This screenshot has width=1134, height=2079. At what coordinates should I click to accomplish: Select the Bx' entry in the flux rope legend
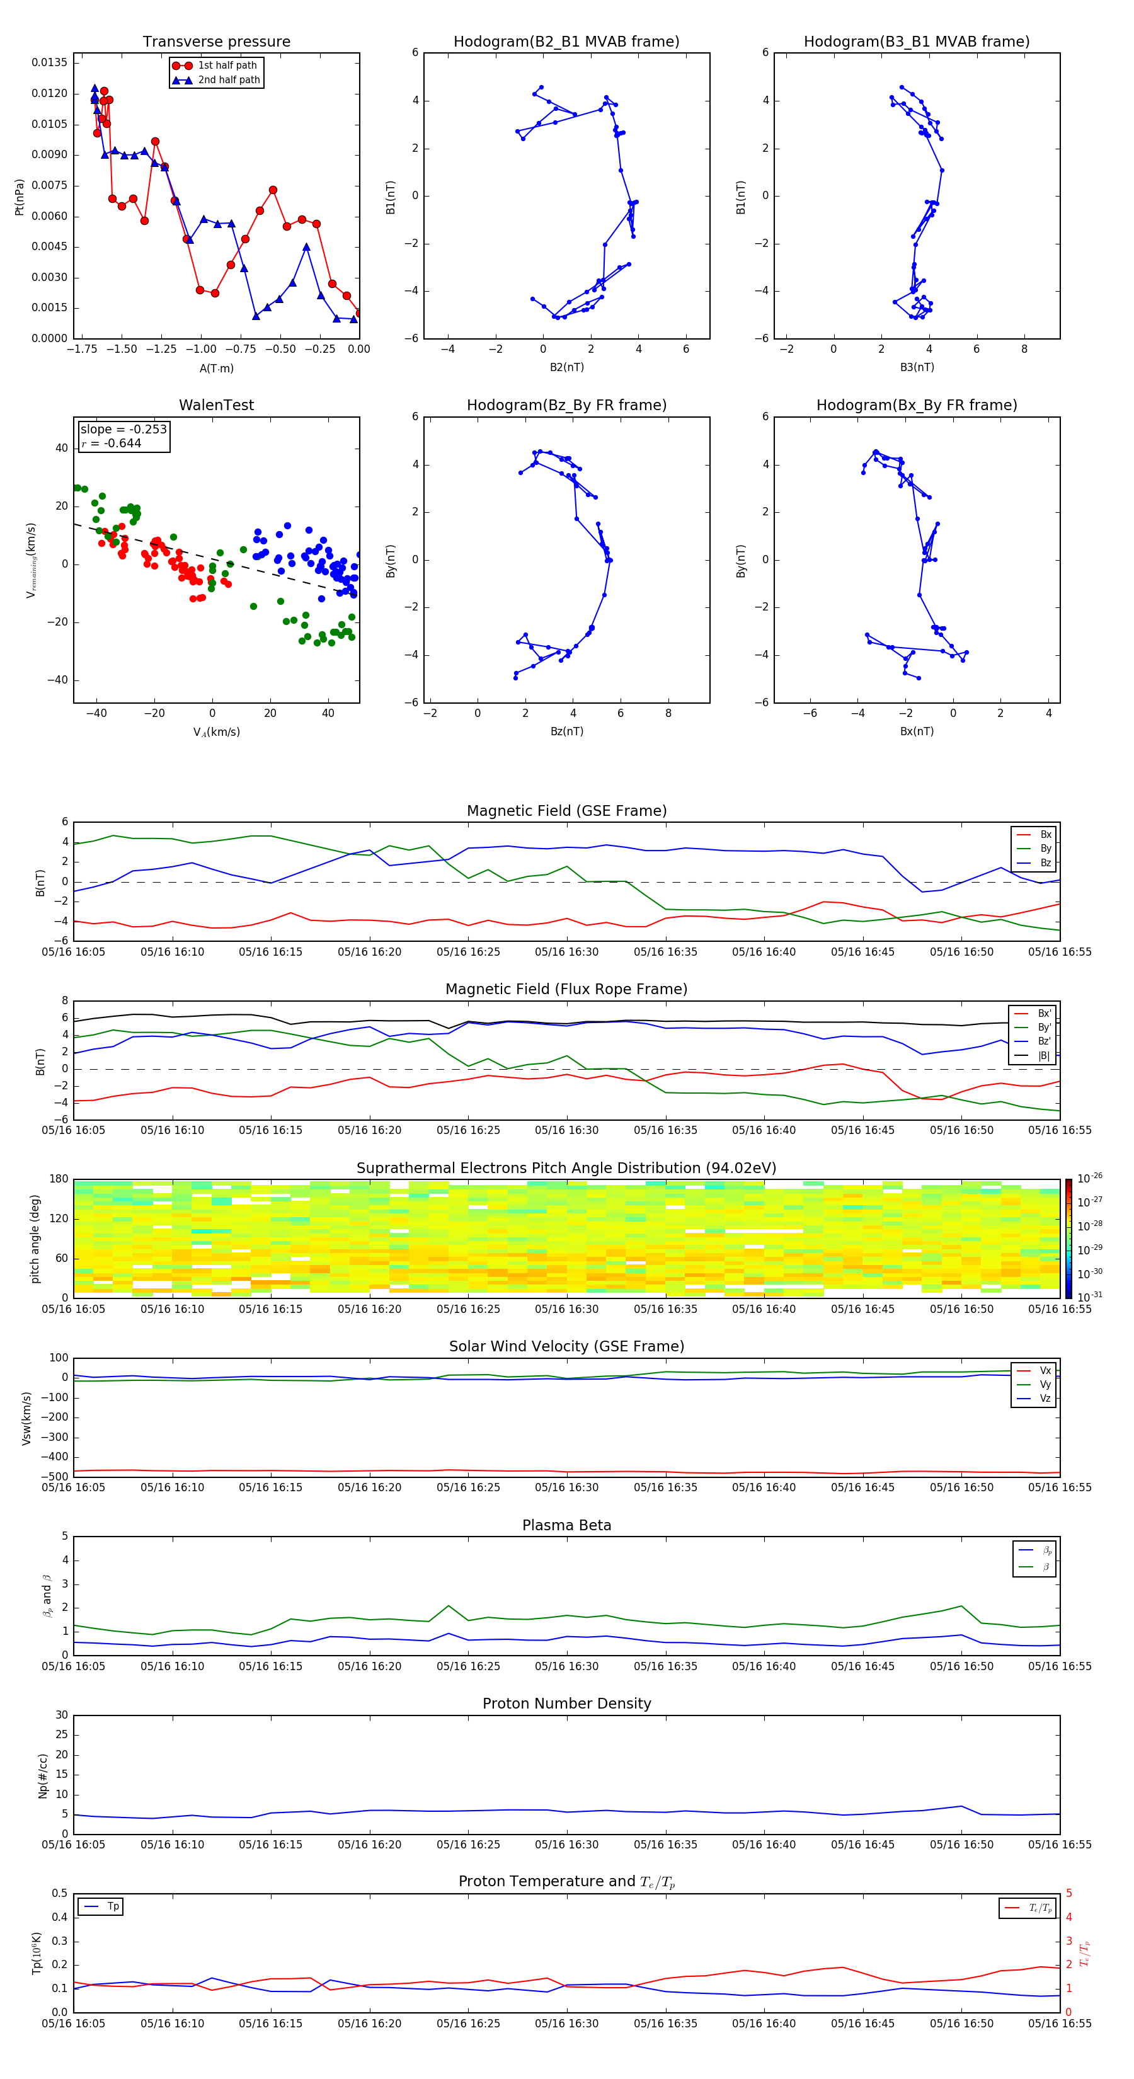coord(1033,1014)
